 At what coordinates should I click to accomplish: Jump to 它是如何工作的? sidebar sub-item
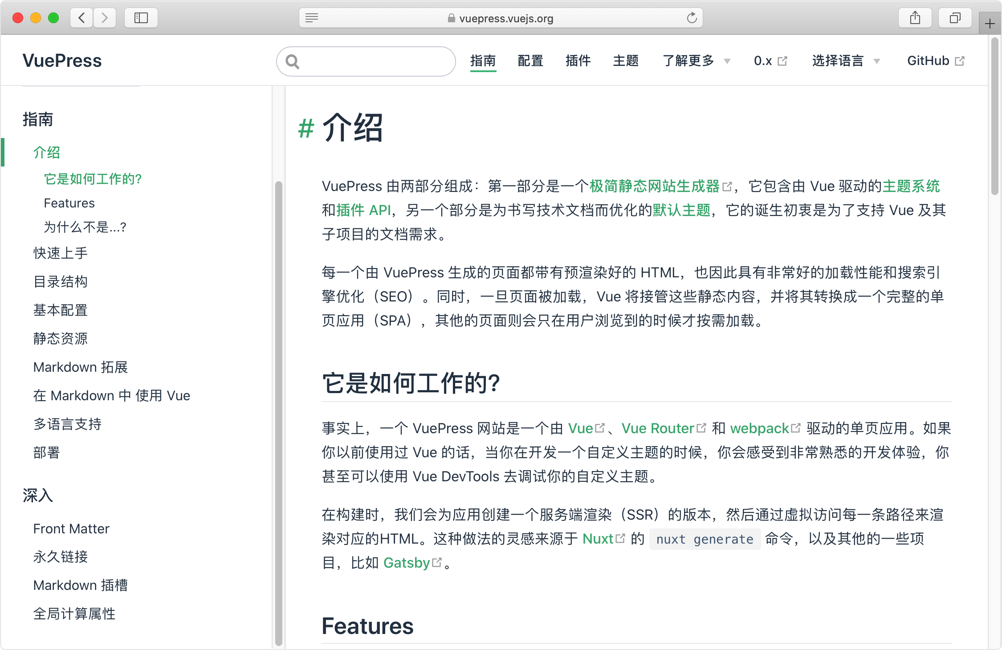coord(93,179)
